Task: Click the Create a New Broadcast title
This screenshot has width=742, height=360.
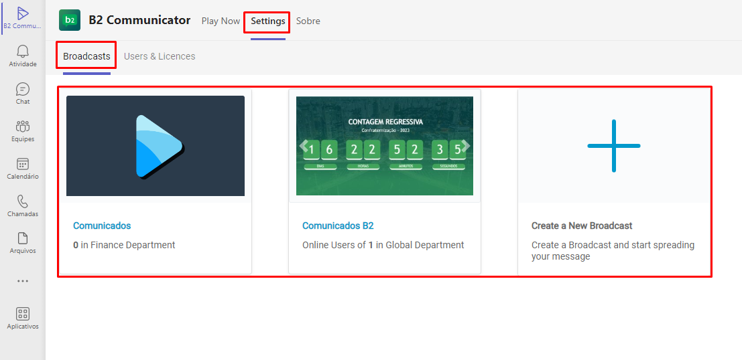Action: point(582,226)
